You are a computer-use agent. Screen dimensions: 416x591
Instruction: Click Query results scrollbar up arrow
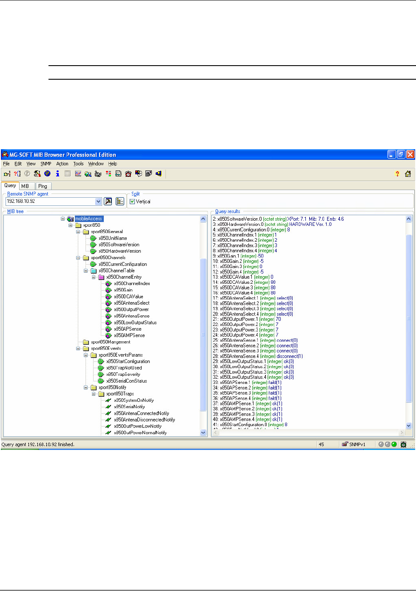pyautogui.click(x=409, y=219)
